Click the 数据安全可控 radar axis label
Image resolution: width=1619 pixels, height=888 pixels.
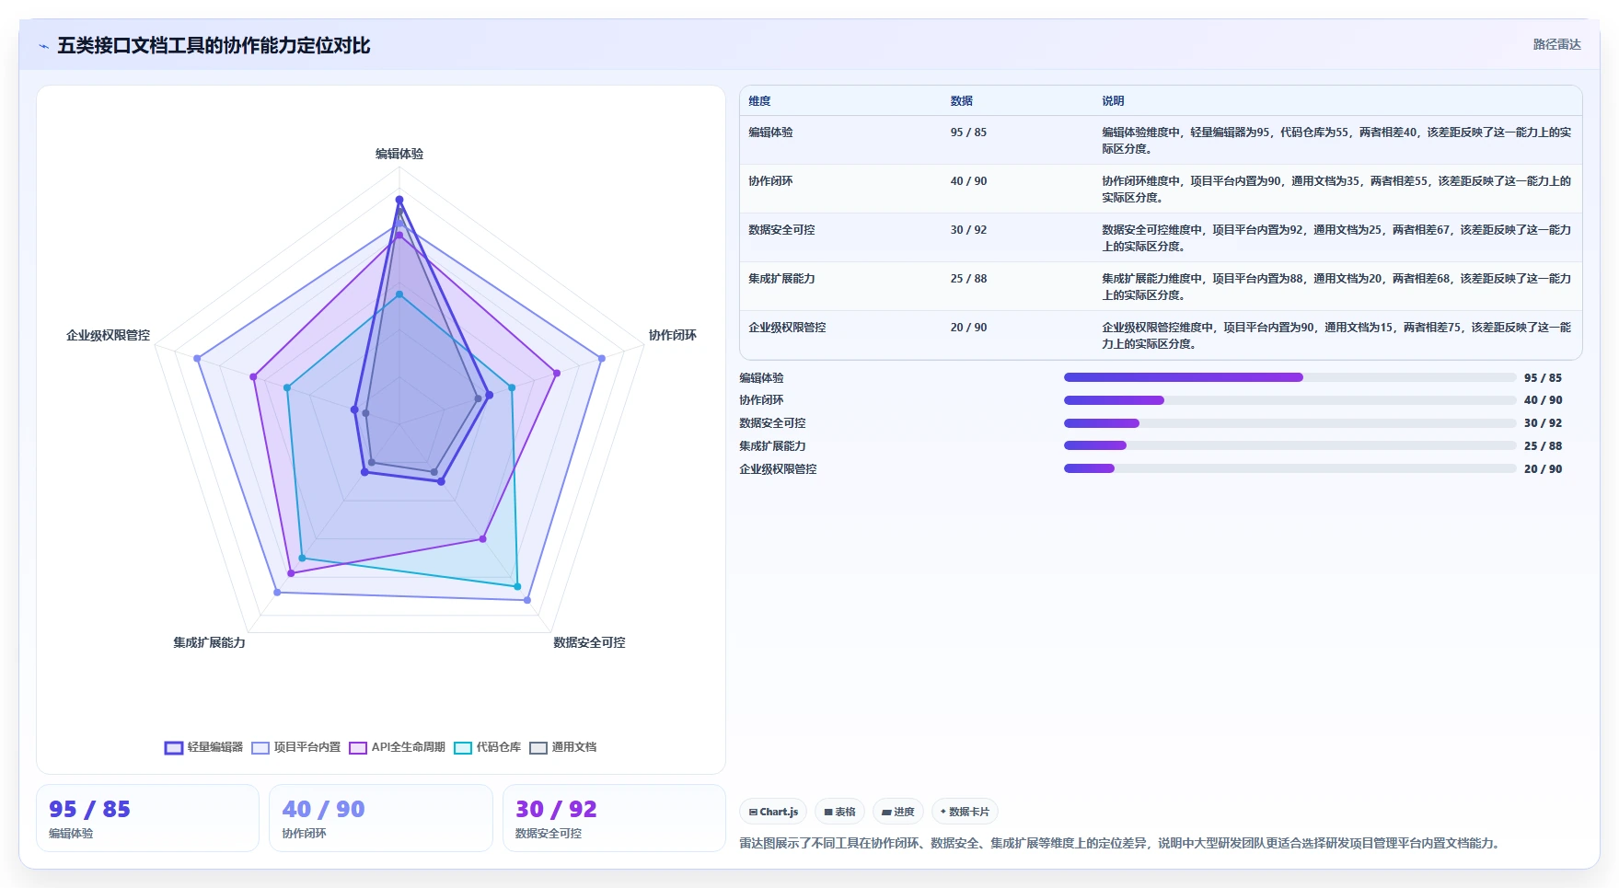pos(589,642)
